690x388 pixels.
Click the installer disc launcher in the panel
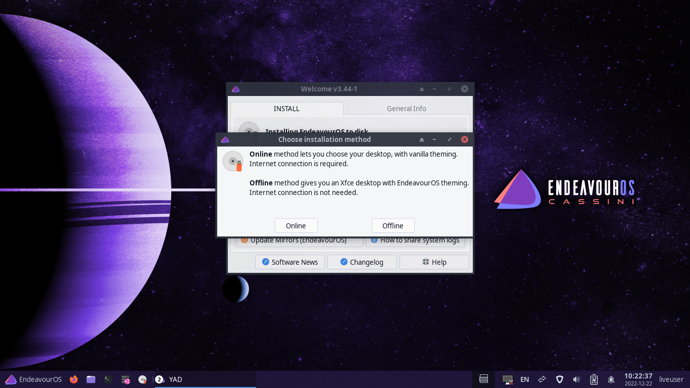coord(142,379)
